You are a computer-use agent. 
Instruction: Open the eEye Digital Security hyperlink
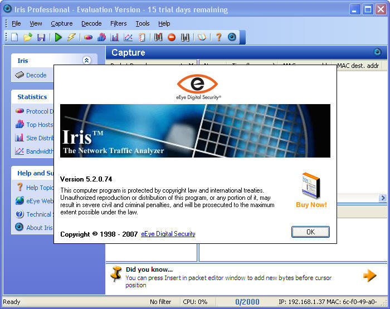click(x=168, y=234)
